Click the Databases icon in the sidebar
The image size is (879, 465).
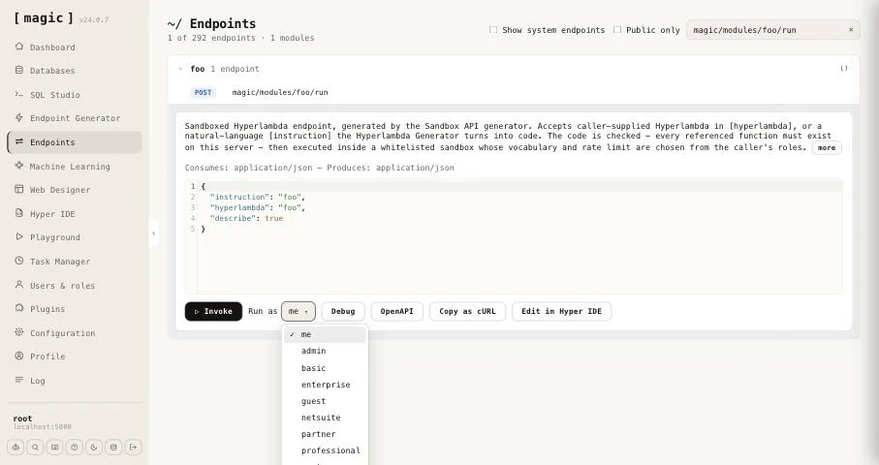(x=19, y=70)
